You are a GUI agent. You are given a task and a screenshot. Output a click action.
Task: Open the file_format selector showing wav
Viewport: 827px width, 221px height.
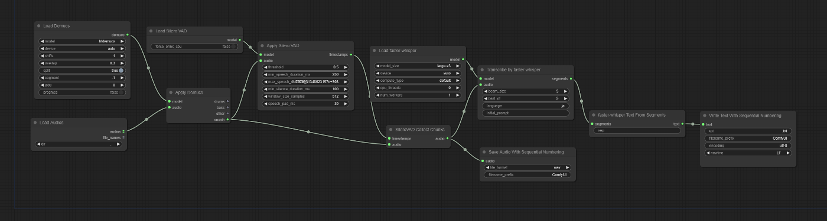(528, 167)
